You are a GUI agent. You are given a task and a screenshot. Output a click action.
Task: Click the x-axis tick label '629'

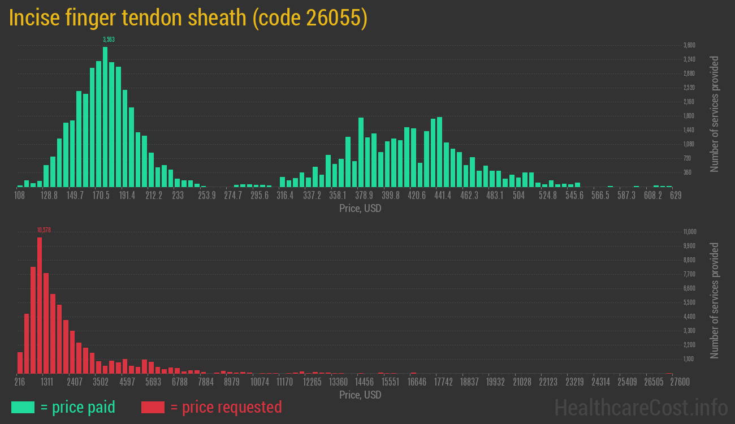[675, 196]
